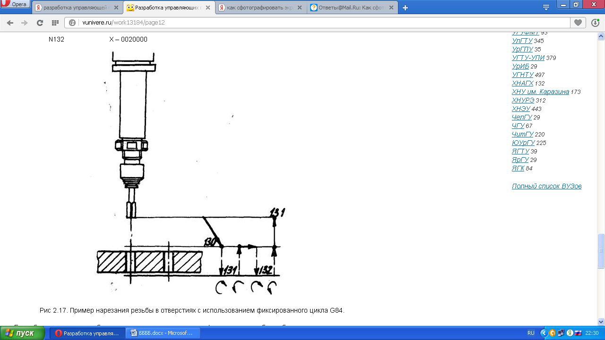Open the Opera main menu button
Image resolution: width=605 pixels, height=340 pixels.
[16, 4]
